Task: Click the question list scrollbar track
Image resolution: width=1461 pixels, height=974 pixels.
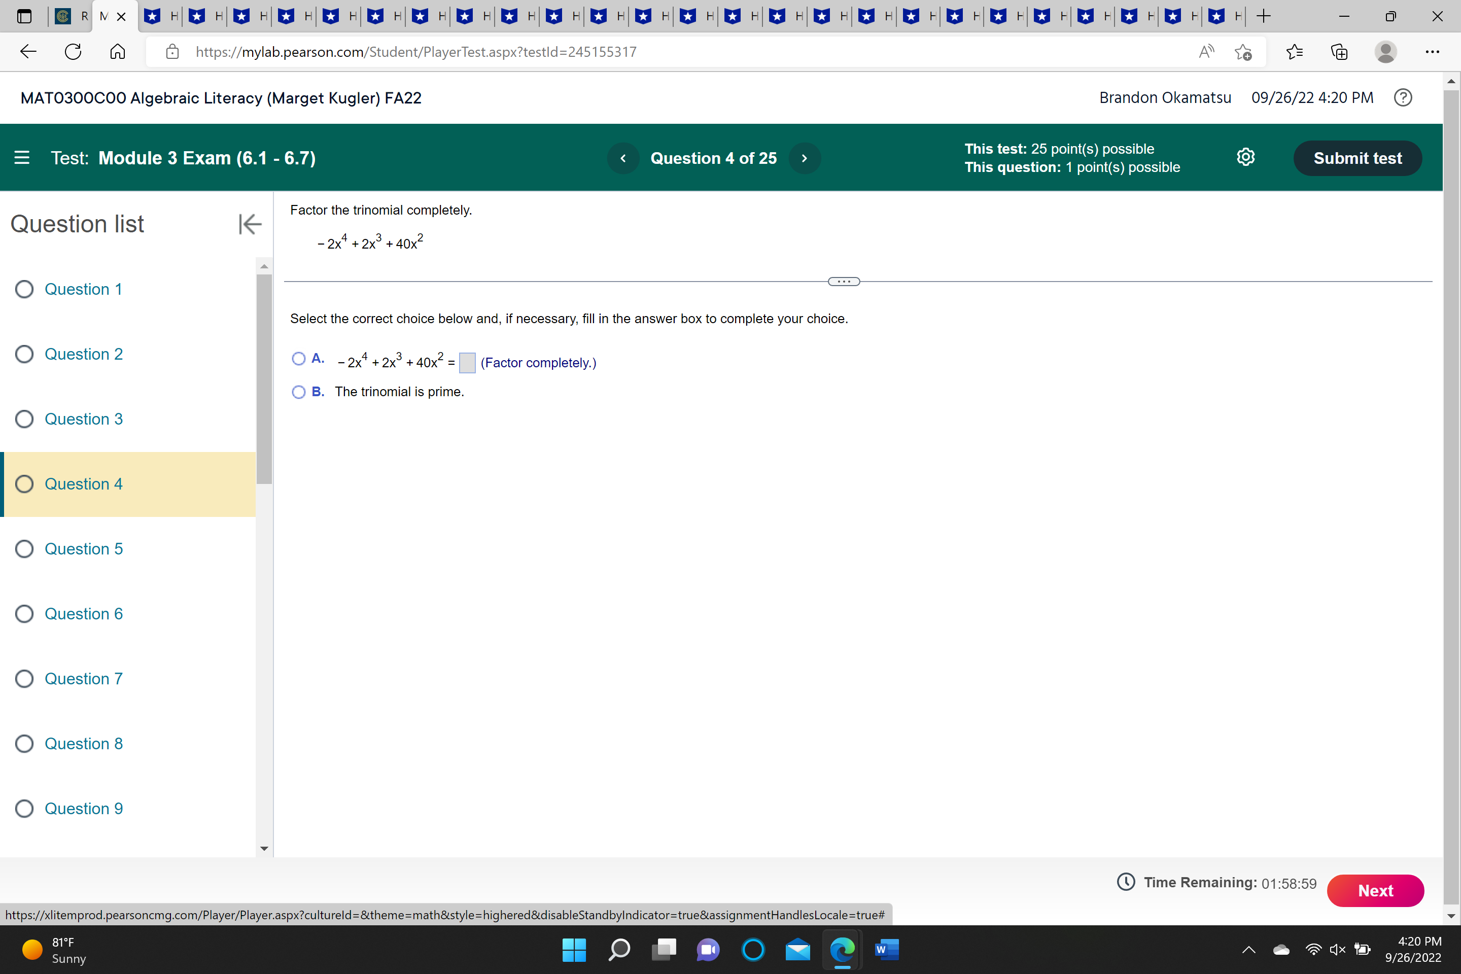Action: tap(264, 652)
